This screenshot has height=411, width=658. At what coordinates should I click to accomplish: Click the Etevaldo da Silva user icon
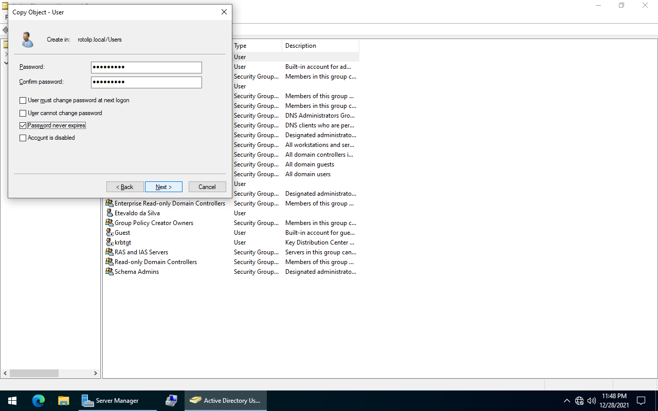point(109,213)
